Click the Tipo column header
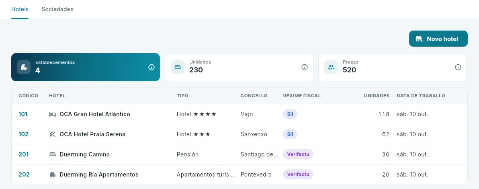This screenshot has height=189, width=479. [183, 96]
